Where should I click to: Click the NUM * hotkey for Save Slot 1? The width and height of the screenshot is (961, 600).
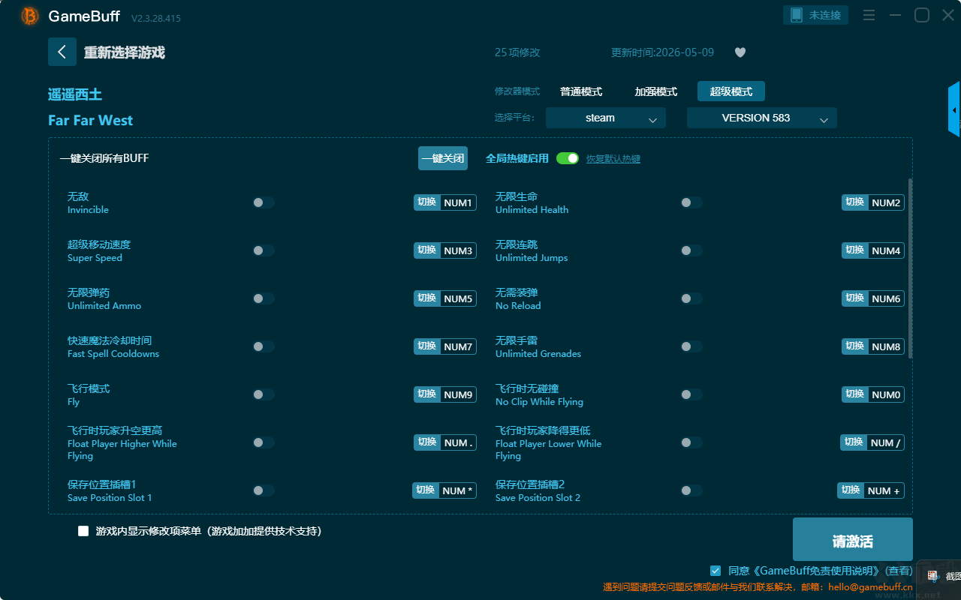pyautogui.click(x=457, y=490)
